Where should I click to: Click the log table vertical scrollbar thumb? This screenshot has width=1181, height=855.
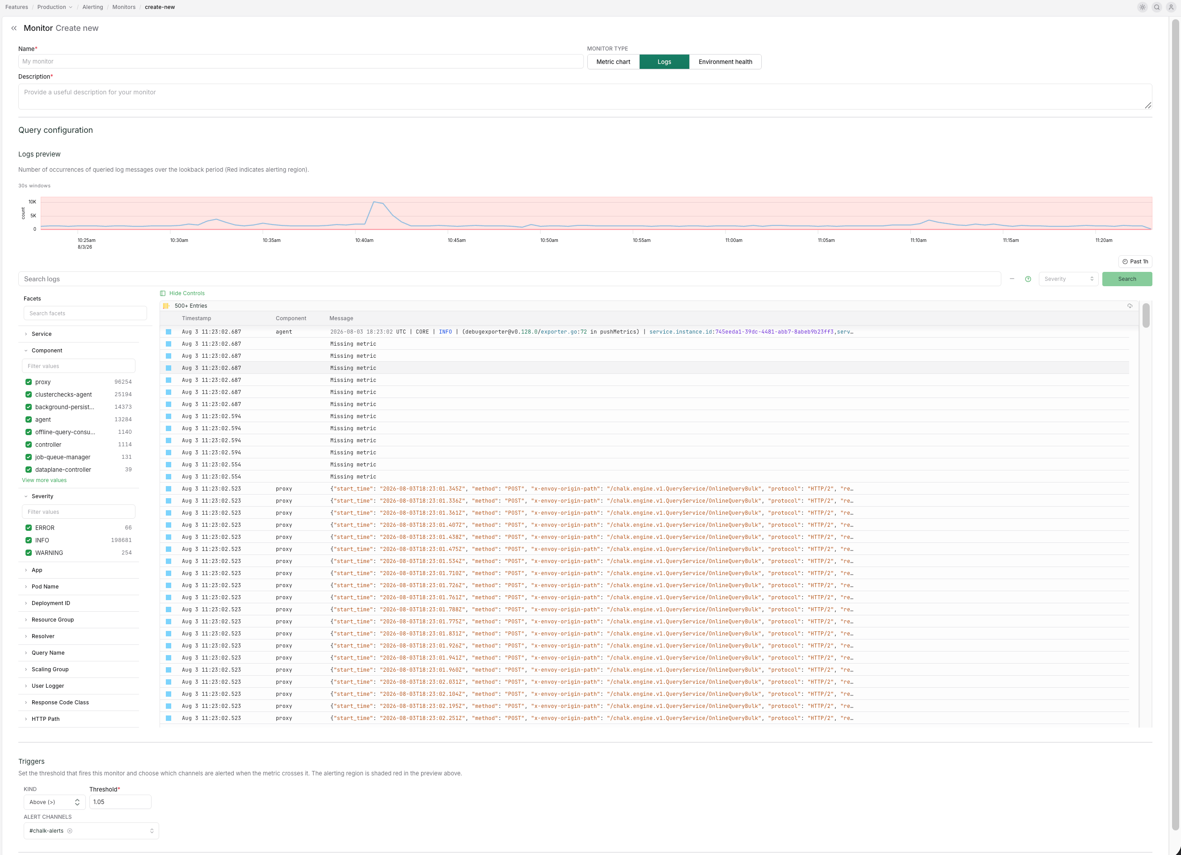pos(1146,315)
